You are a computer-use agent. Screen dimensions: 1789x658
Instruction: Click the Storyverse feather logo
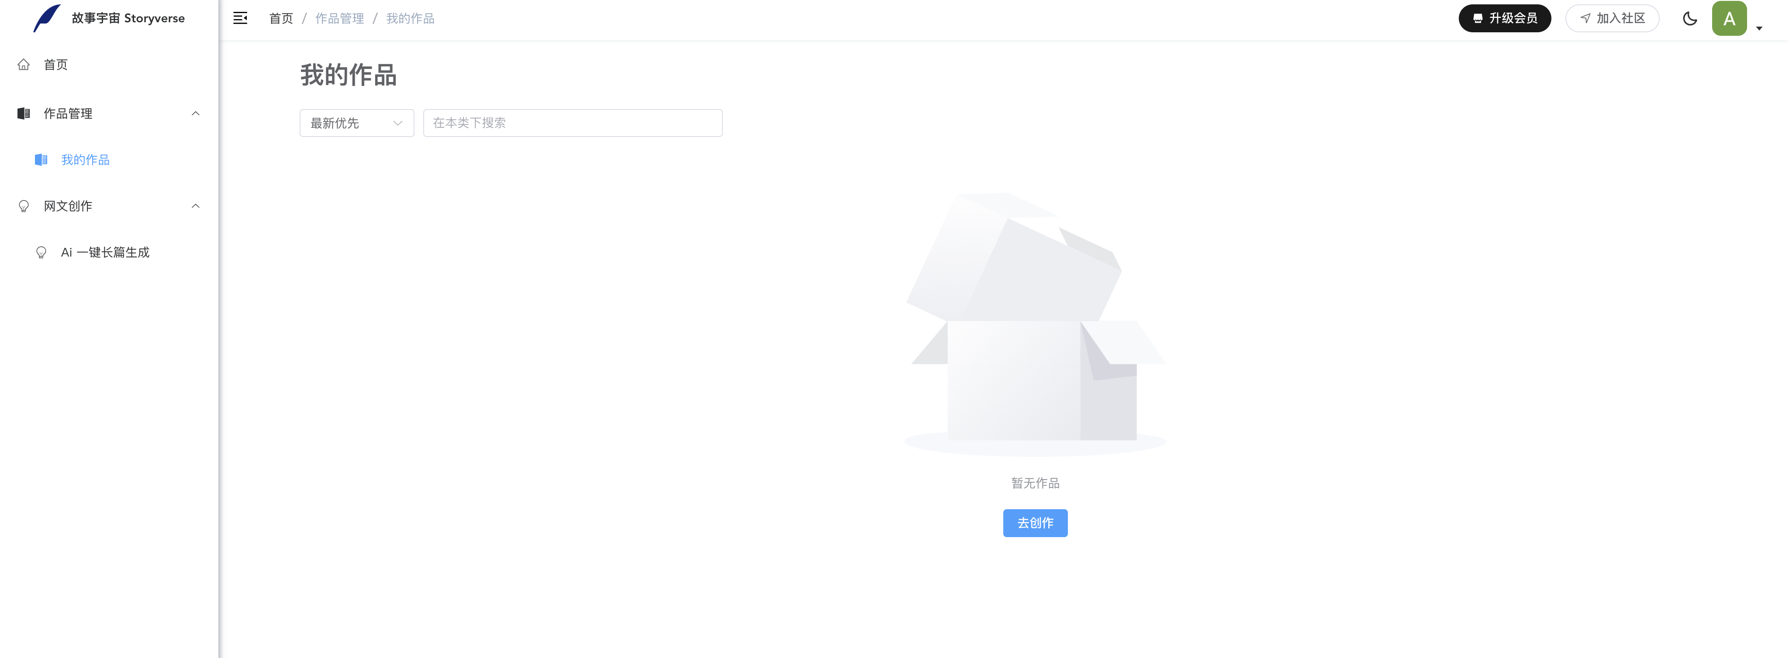pos(47,18)
